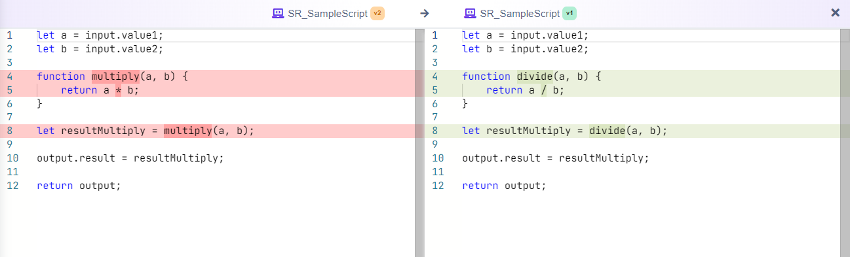
Task: Click the left pane vertical scrollbar
Action: [419, 143]
